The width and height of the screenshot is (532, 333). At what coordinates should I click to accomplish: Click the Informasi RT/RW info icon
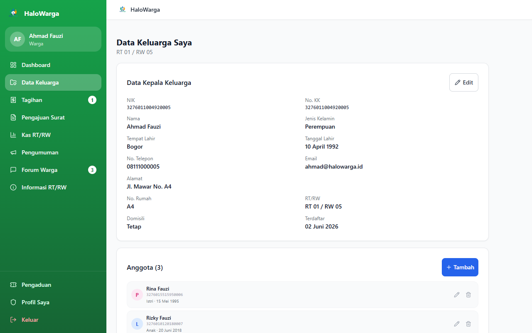(x=13, y=187)
